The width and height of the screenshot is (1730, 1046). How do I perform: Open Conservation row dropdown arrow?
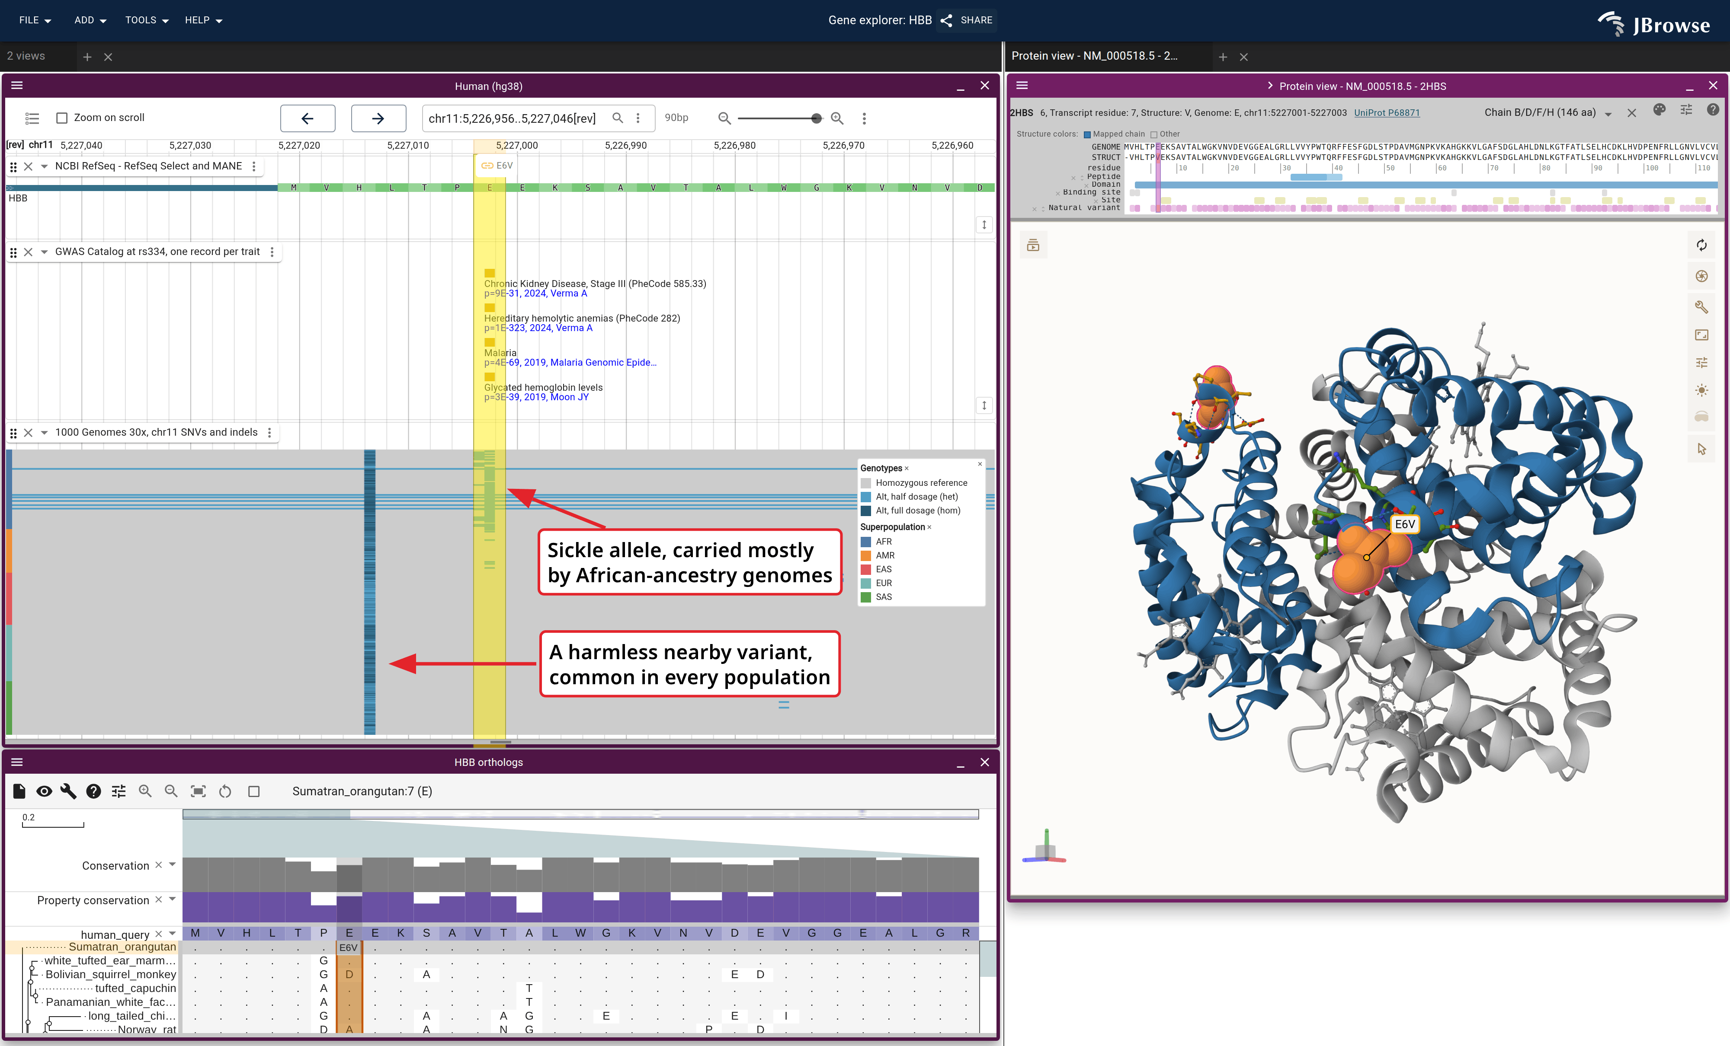tap(173, 865)
